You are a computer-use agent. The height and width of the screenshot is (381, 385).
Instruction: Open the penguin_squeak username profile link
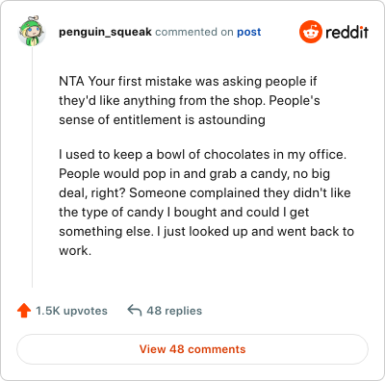105,32
